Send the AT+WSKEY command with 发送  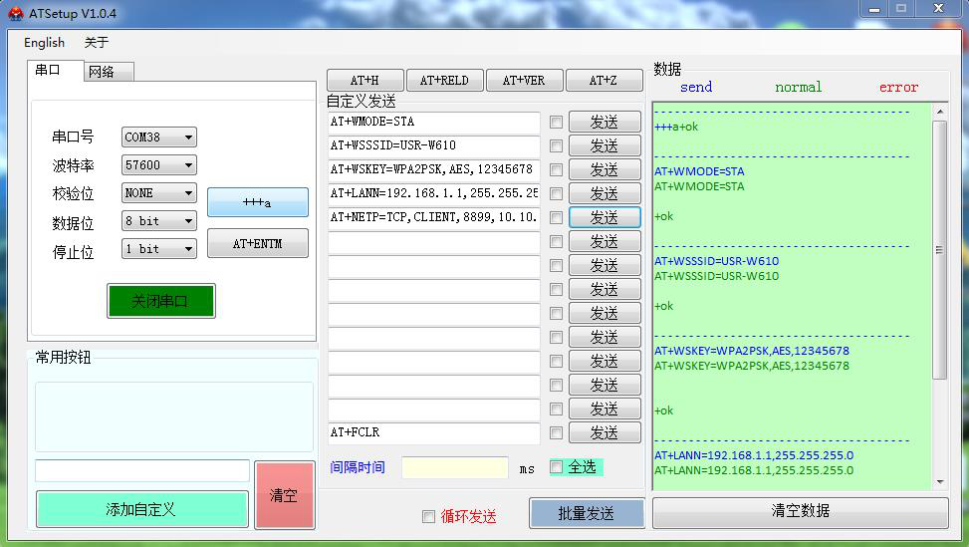click(605, 170)
